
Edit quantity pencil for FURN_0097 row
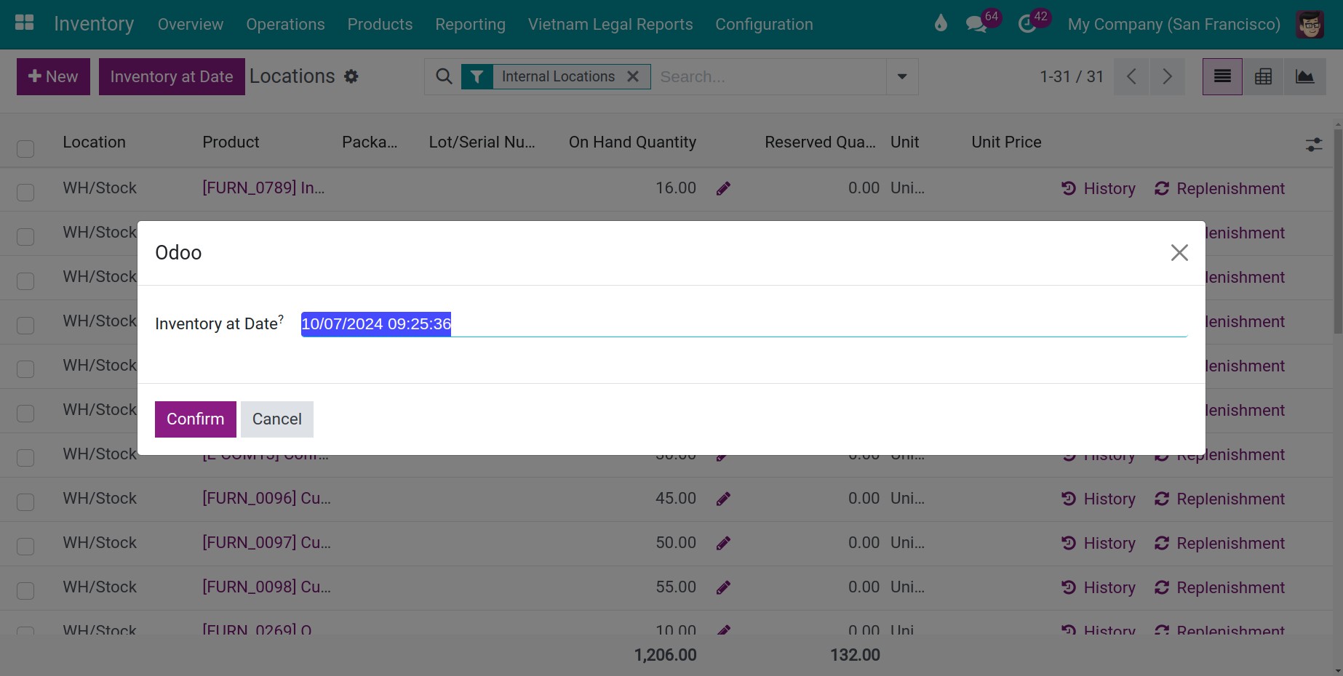click(723, 544)
